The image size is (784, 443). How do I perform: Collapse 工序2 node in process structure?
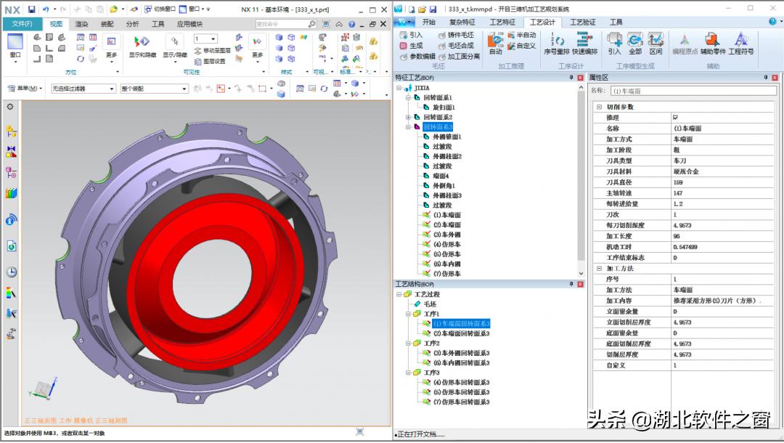(x=409, y=344)
